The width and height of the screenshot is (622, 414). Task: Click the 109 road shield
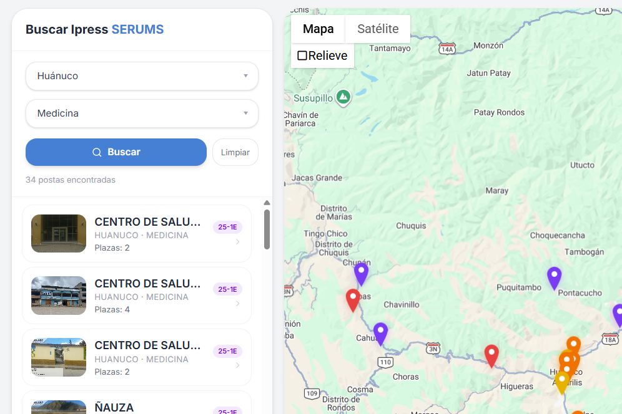coord(312,393)
